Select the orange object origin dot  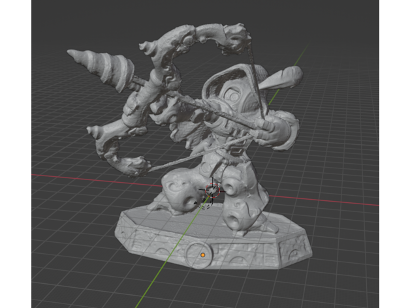pyautogui.click(x=203, y=254)
